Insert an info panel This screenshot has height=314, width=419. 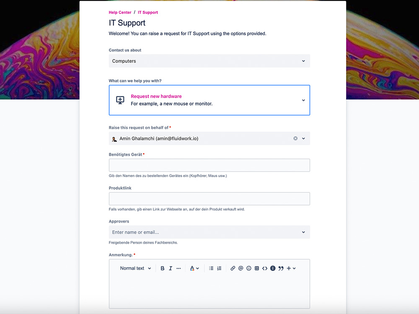(x=273, y=268)
